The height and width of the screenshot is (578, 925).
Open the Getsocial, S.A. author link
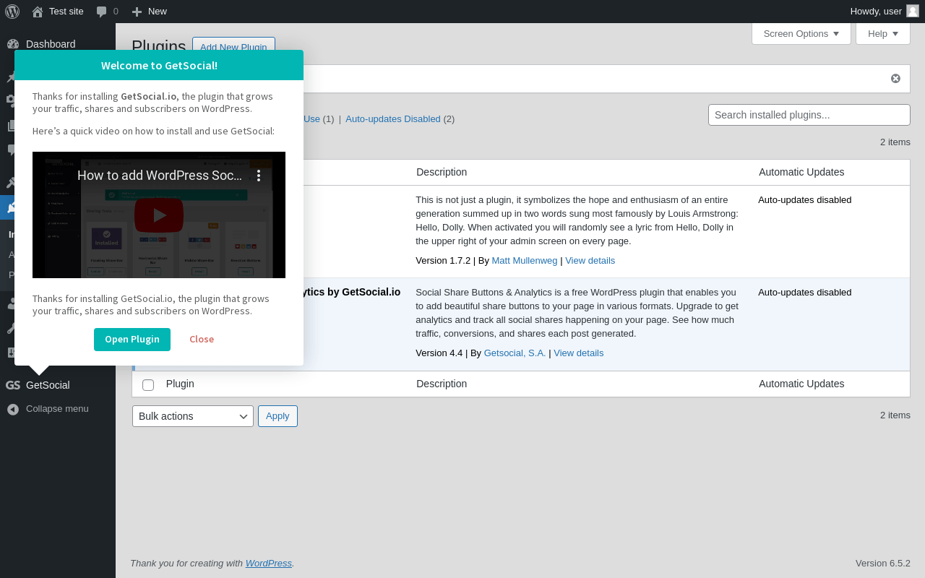515,353
